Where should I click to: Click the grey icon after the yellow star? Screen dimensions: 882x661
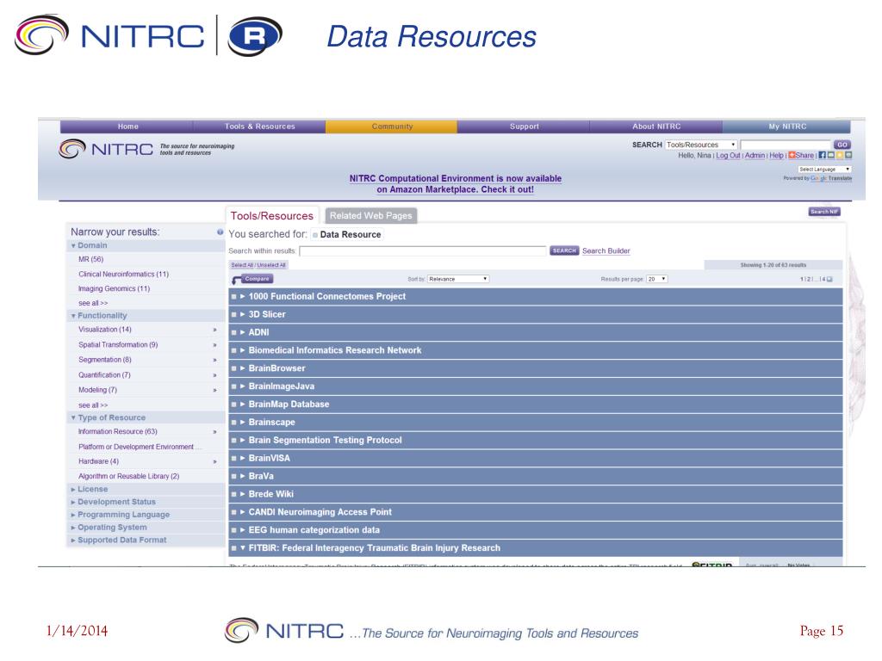(x=848, y=155)
